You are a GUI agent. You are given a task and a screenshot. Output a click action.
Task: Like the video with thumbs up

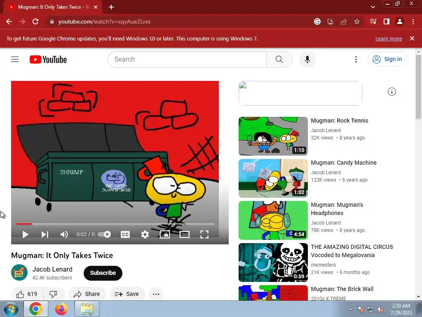click(x=26, y=294)
